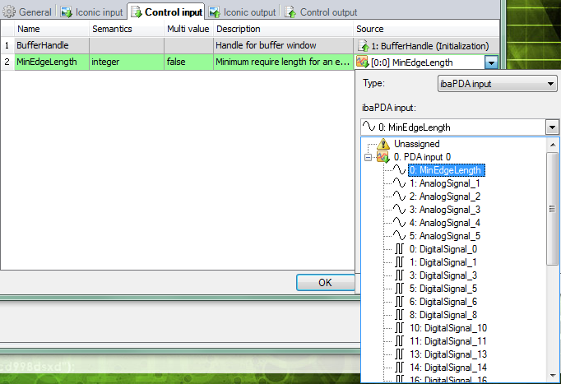This screenshot has height=384, width=561.
Task: Select signal 1: AnalogSignal_1
Action: (x=445, y=183)
